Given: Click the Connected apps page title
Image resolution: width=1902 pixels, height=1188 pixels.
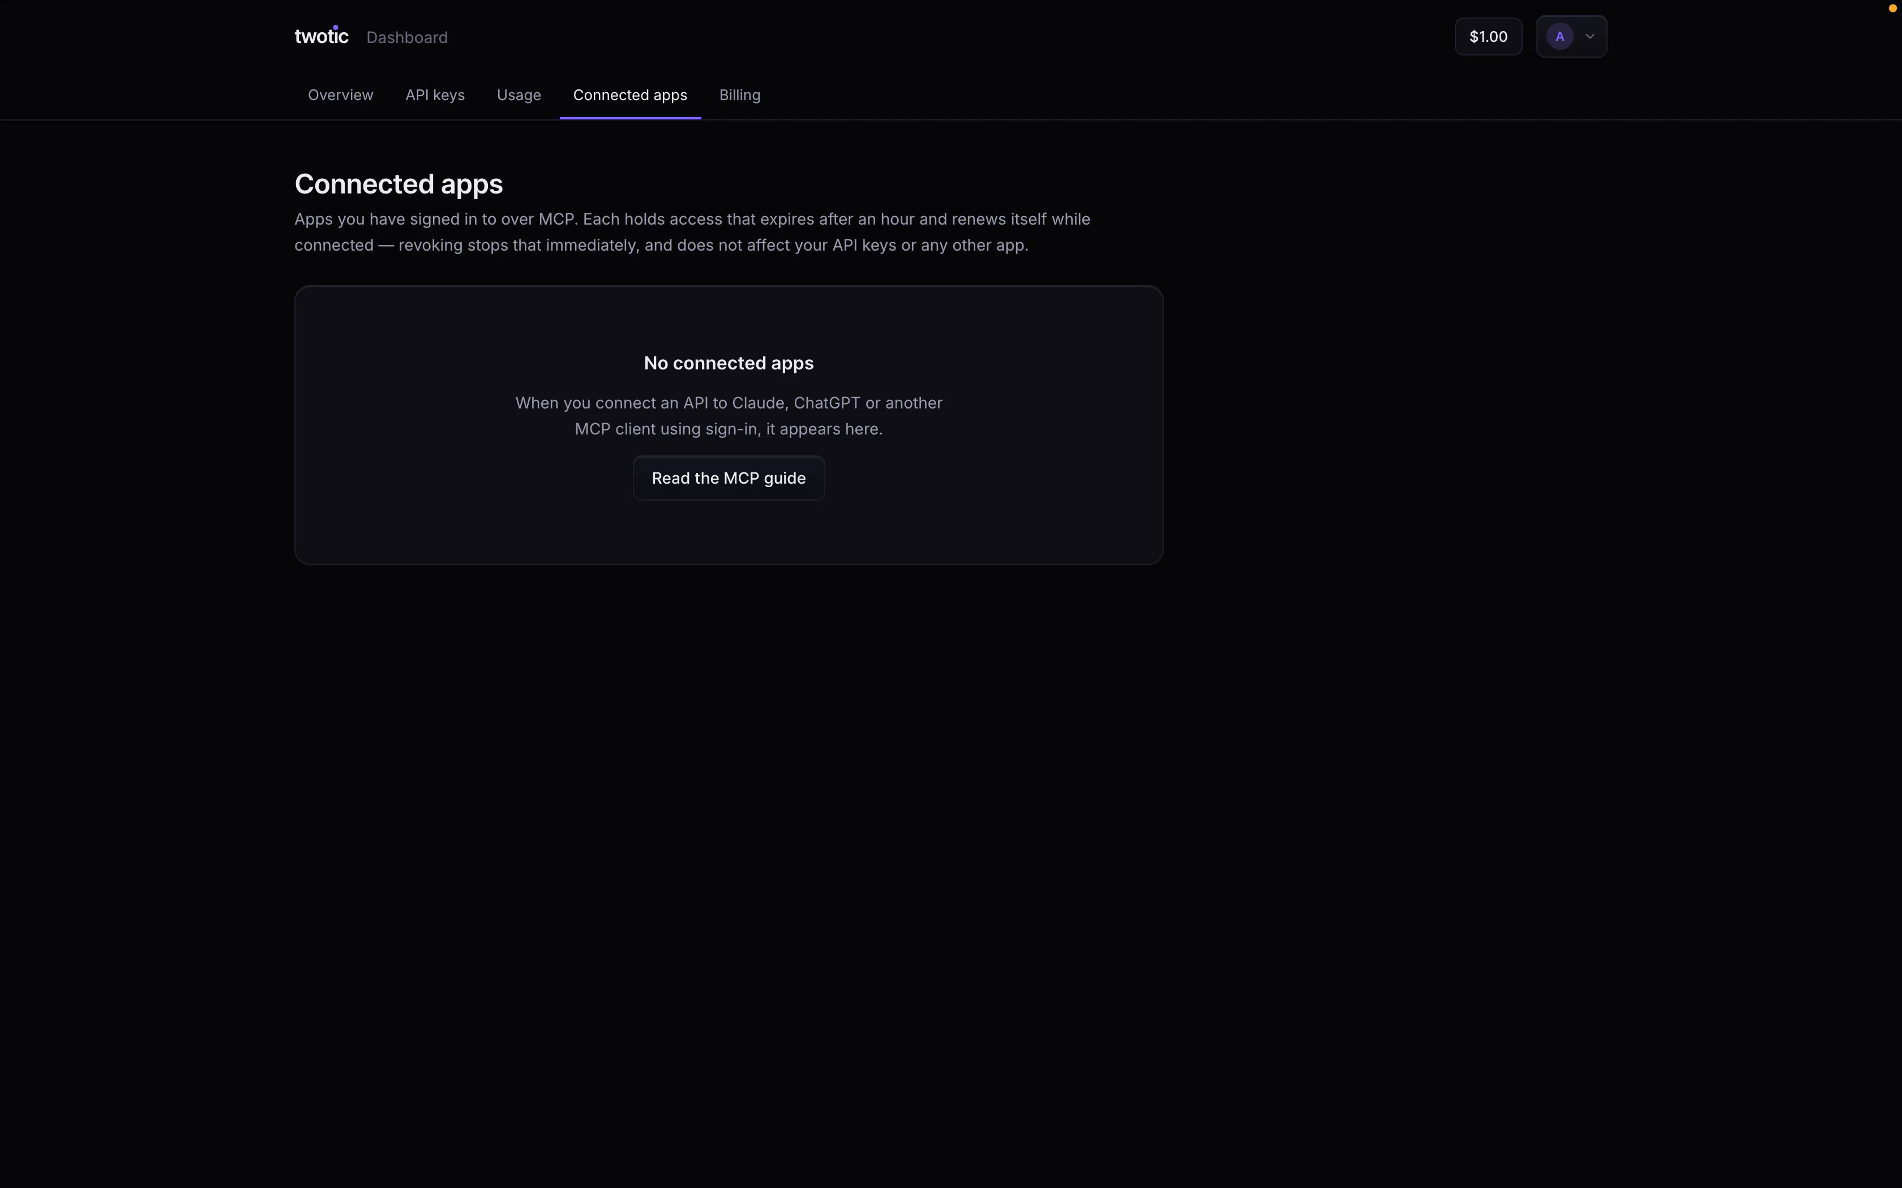Looking at the screenshot, I should coord(399,184).
